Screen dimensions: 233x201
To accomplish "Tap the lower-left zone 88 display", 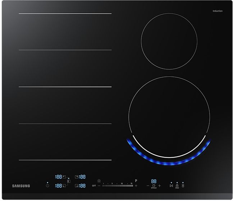I will (x=59, y=186).
